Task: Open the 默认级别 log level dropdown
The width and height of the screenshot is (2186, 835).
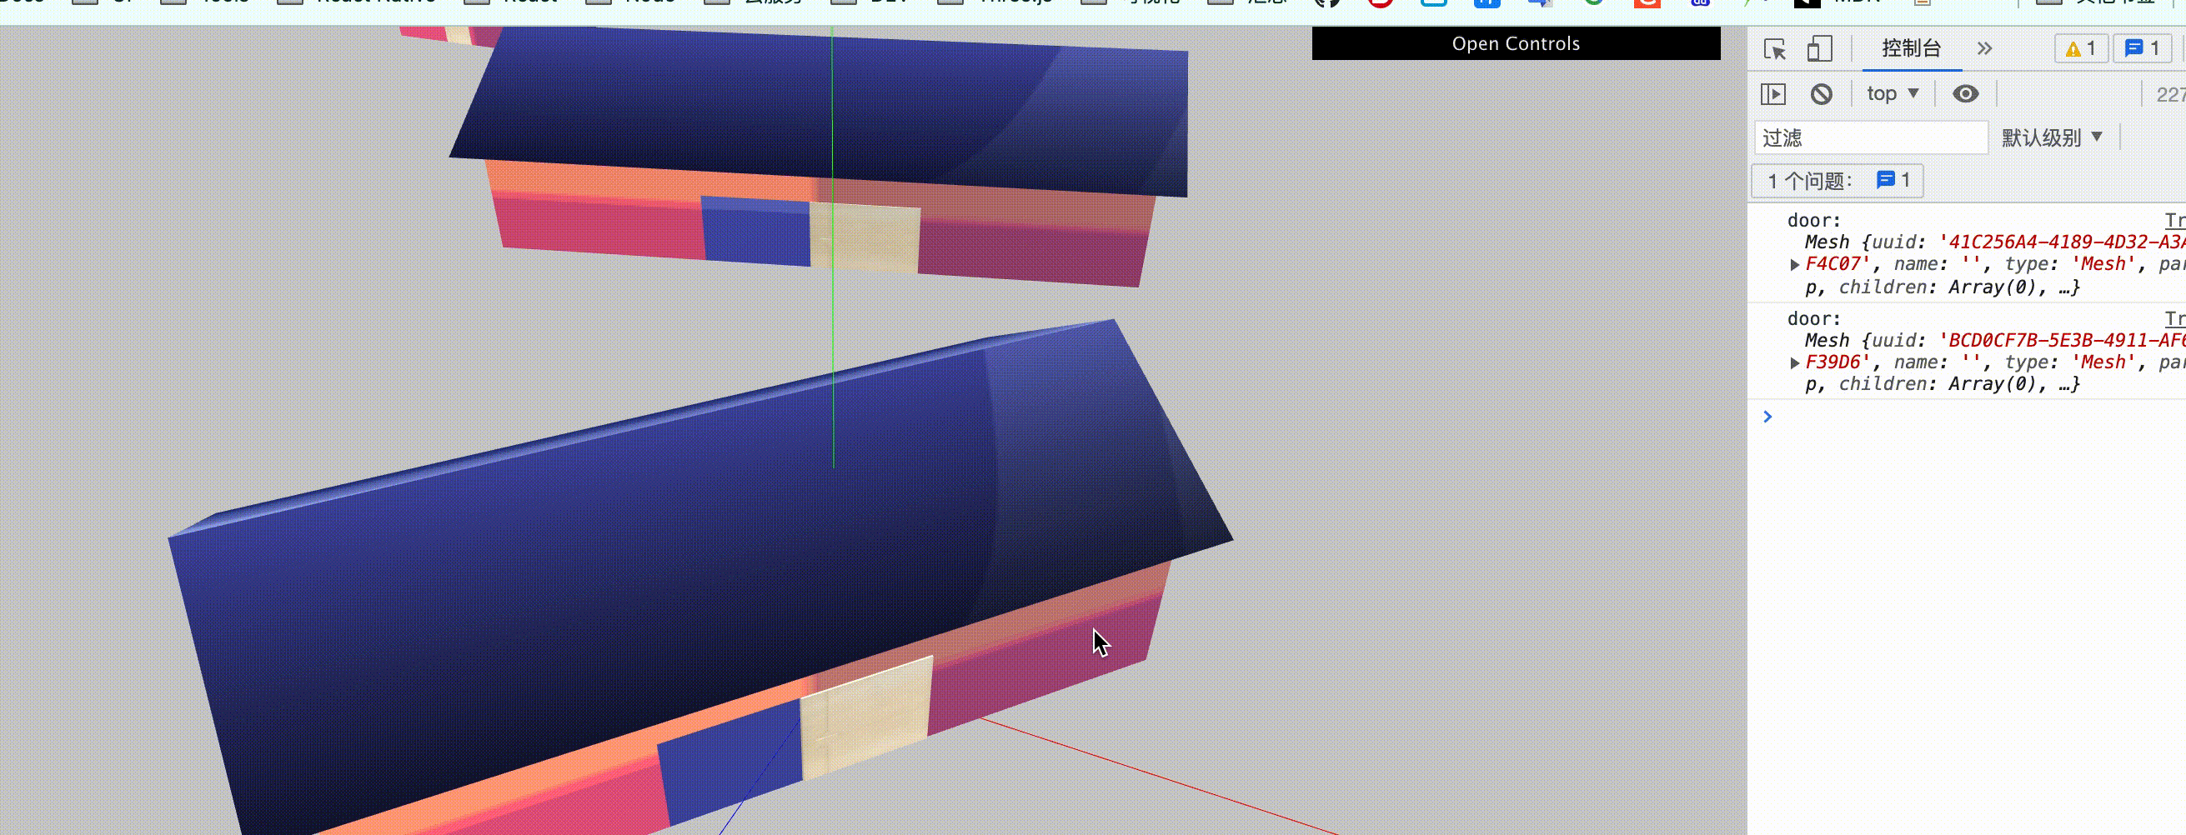Action: click(2051, 137)
